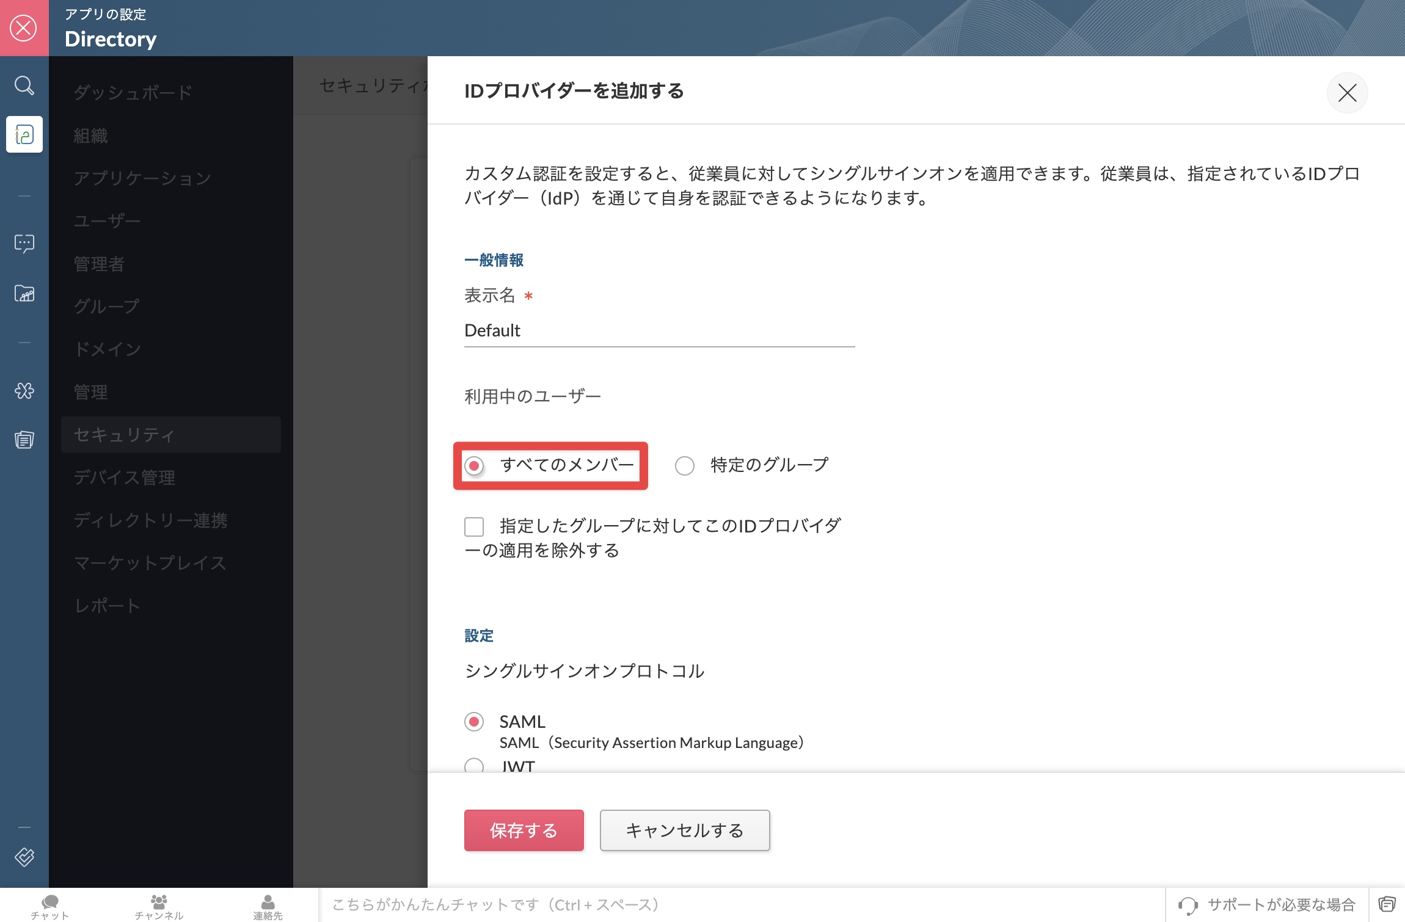The image size is (1405, 922).
Task: Open 管理者 in sidebar menu
Action: (x=171, y=264)
